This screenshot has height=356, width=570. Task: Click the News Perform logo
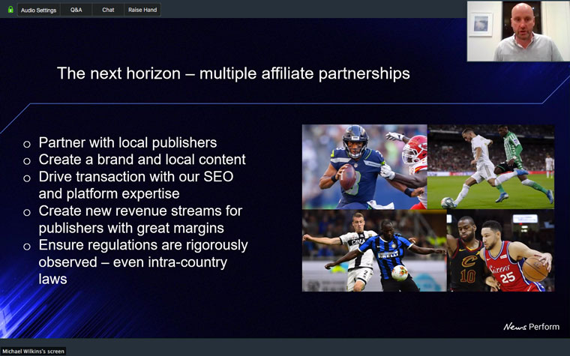[x=532, y=327]
